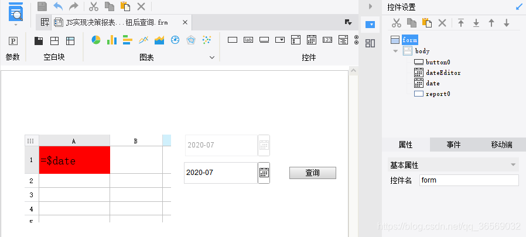The image size is (526, 237).
Task: Insert a column chart
Action: pyautogui.click(x=112, y=40)
